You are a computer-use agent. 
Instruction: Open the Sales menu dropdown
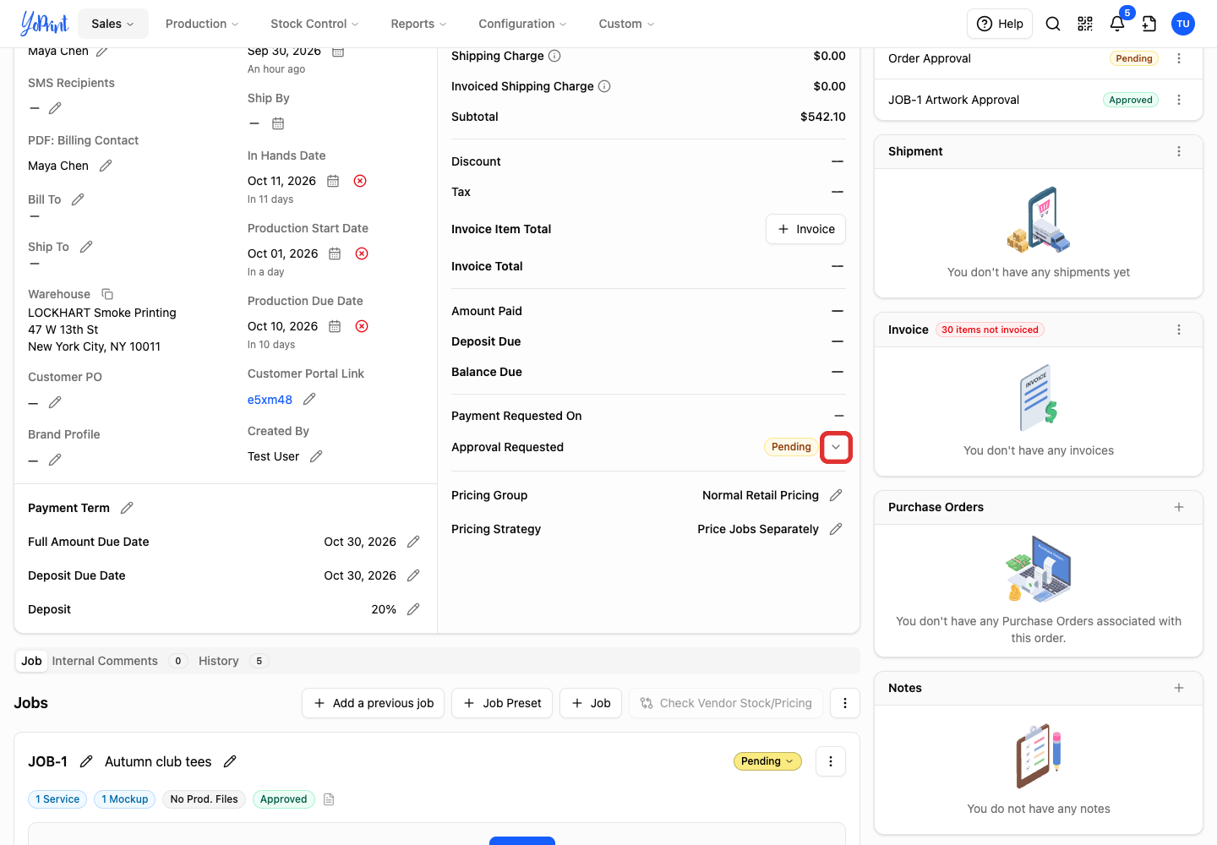point(112,24)
